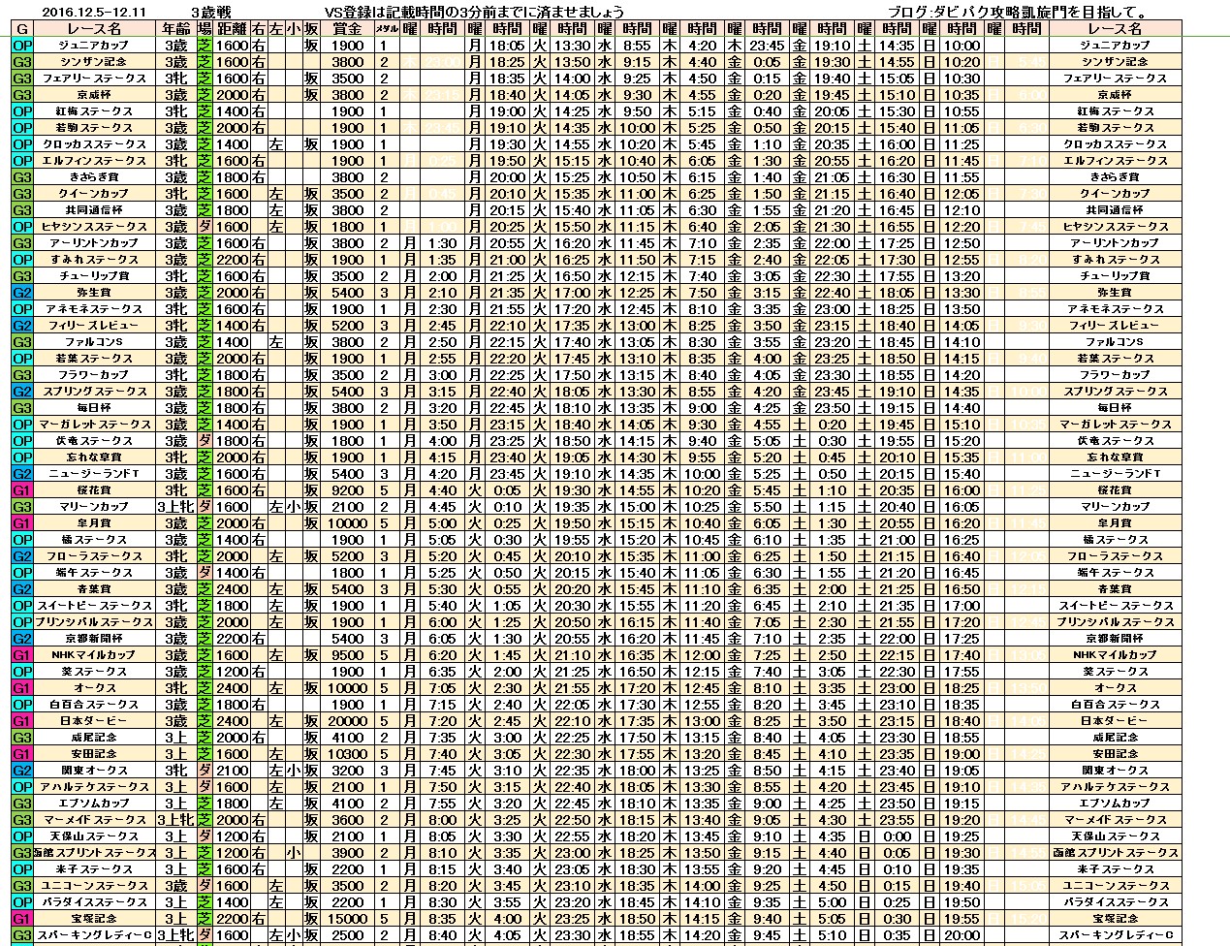Select ユニコーンステークス in the left race column
Viewport: 1230px width, 946px height.
93,886
